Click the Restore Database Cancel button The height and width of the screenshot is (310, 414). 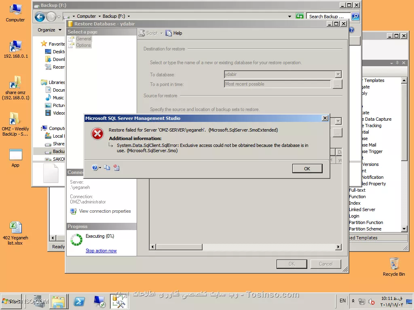pos(325,264)
